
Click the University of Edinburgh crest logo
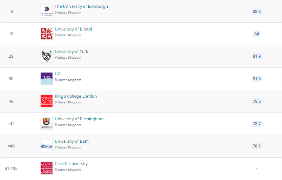[x=46, y=11]
